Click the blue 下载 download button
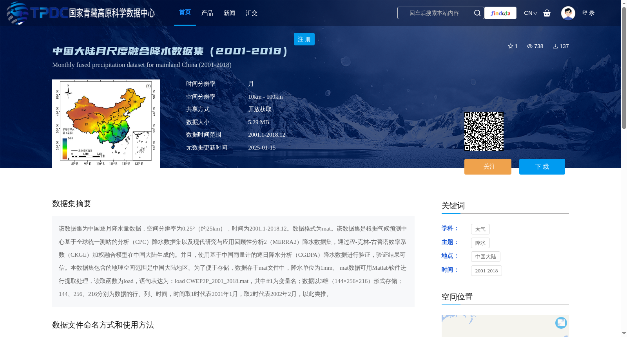Viewport: 627px width, 337px height. tap(542, 167)
